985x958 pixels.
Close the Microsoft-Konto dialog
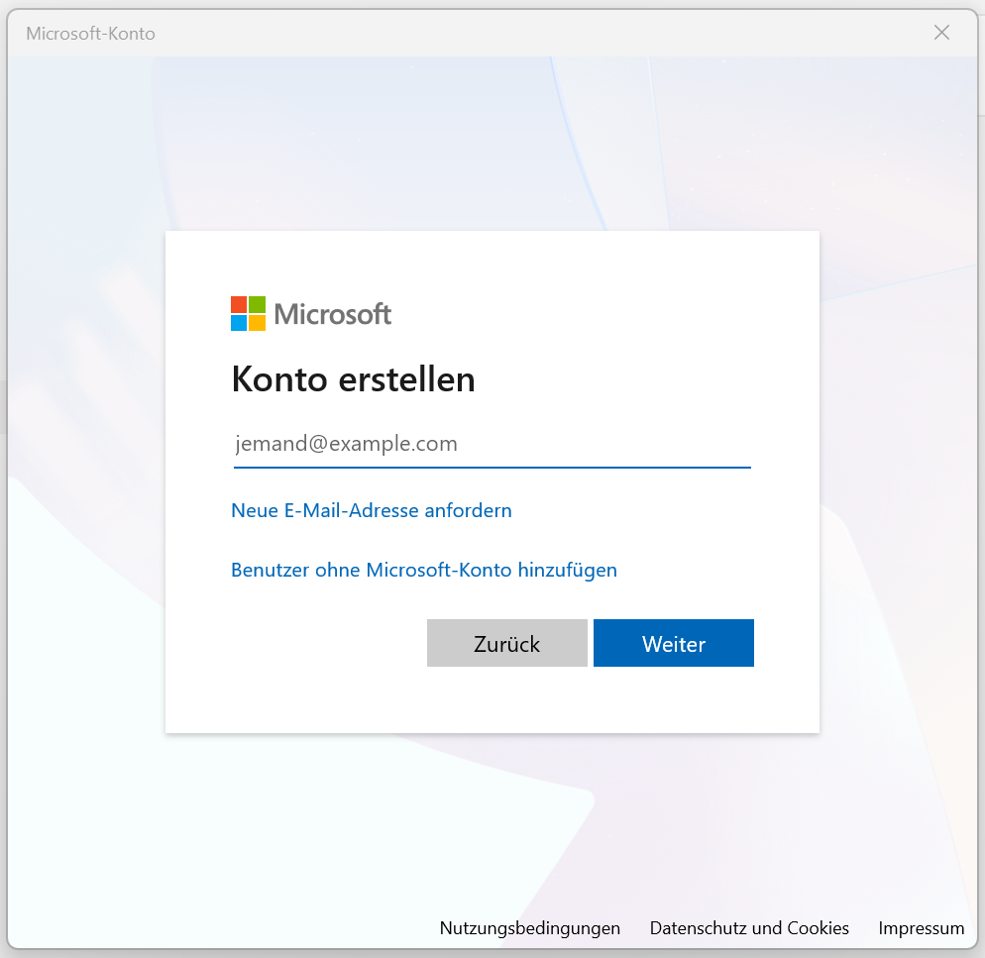click(941, 33)
